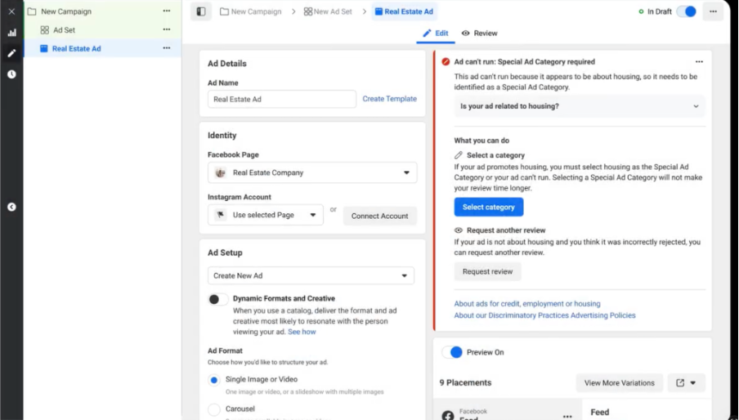Click Create Template link
739x420 pixels.
point(389,99)
